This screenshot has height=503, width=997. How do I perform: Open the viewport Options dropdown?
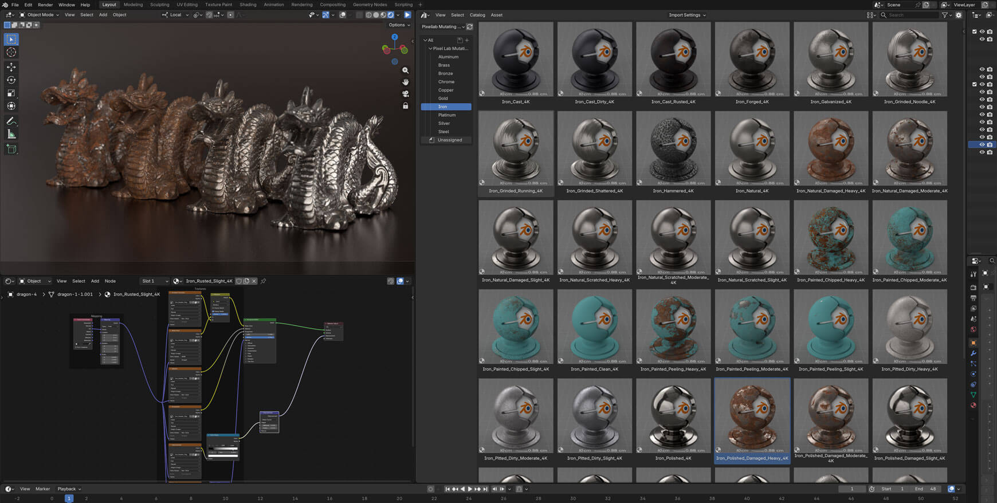tap(399, 25)
